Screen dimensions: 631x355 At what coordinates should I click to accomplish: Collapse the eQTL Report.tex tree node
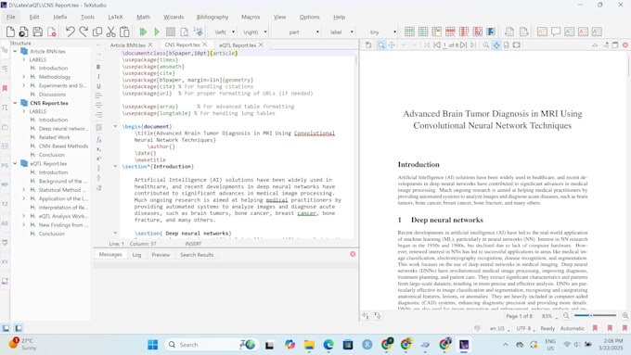[15, 163]
